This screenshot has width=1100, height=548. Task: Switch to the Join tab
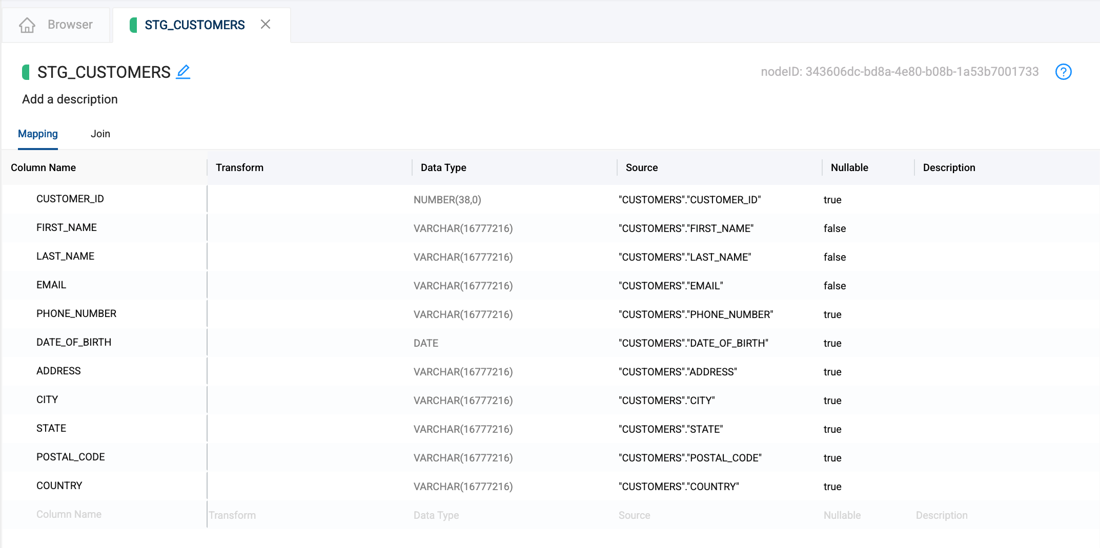pos(100,134)
